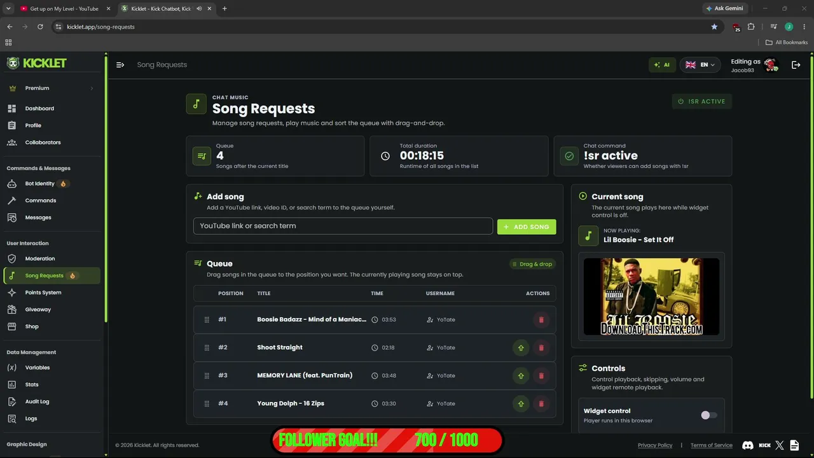Open the All Bookmarks folder
Viewport: 814px width, 458px height.
coord(787,43)
